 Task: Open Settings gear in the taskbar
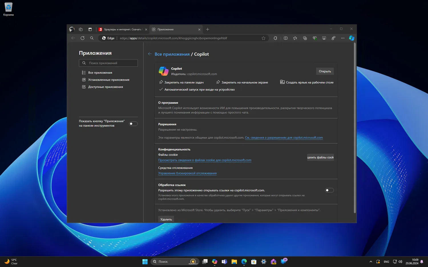(x=264, y=262)
